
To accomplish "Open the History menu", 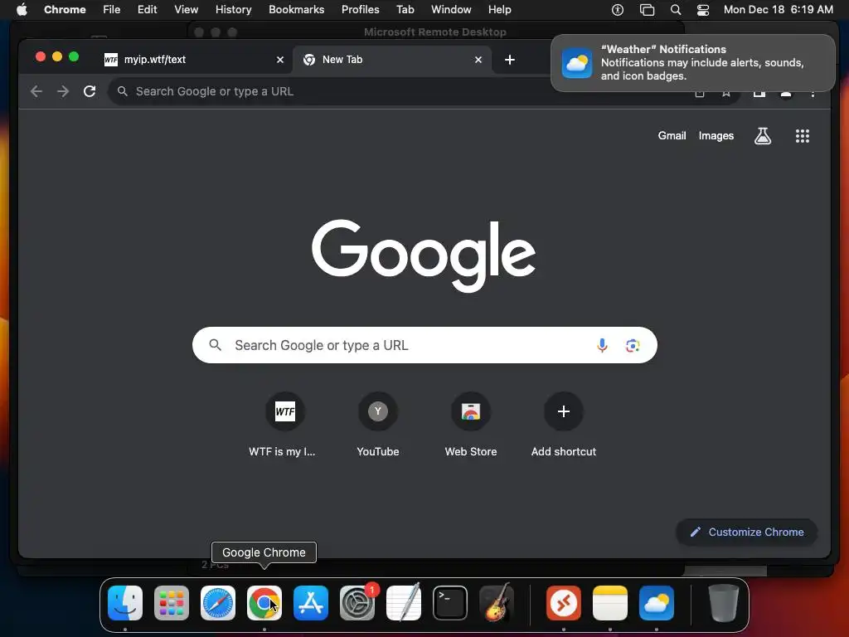I will [233, 9].
